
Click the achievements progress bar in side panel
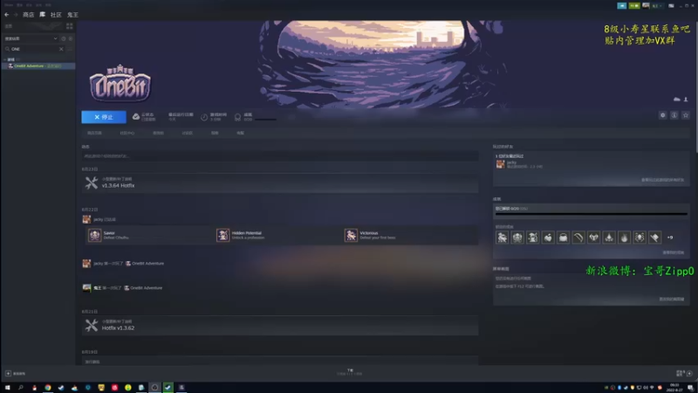click(592, 214)
